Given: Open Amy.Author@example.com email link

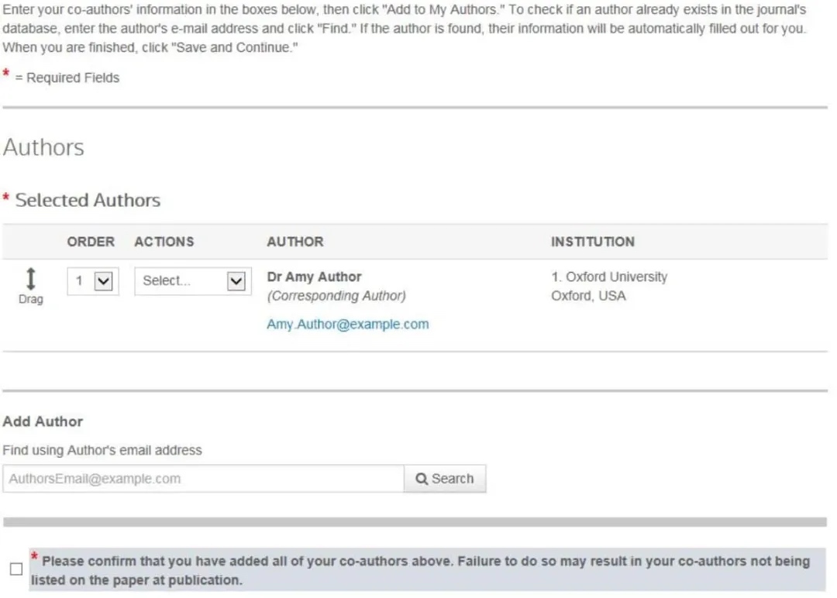Looking at the screenshot, I should (x=347, y=325).
